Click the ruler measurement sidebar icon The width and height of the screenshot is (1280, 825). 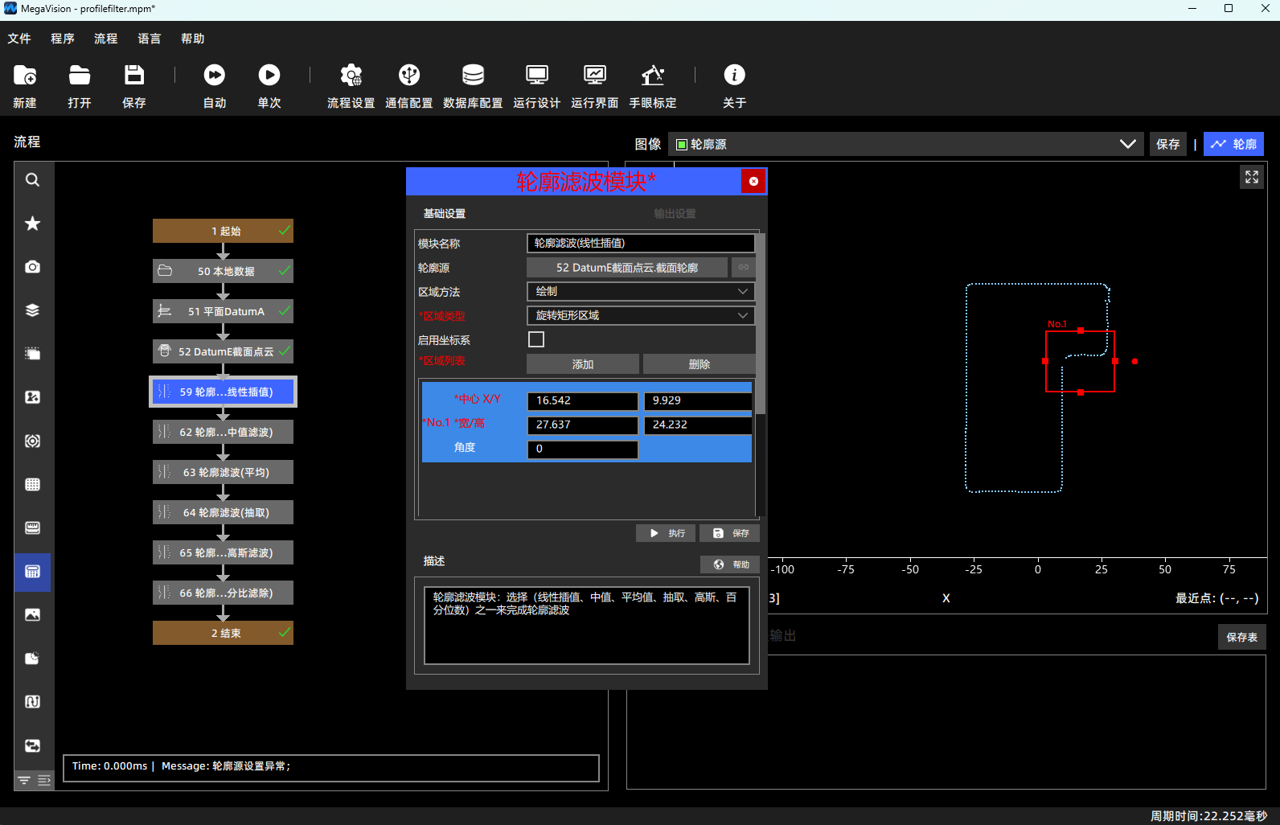(32, 527)
